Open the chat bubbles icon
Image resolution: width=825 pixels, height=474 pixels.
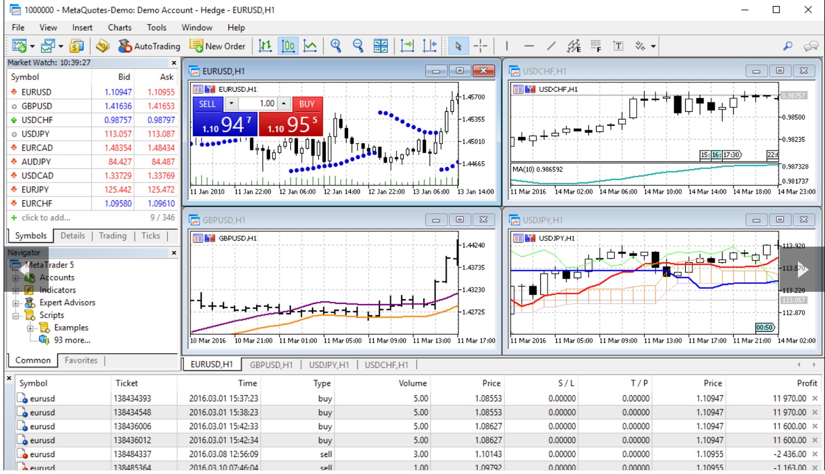811,46
